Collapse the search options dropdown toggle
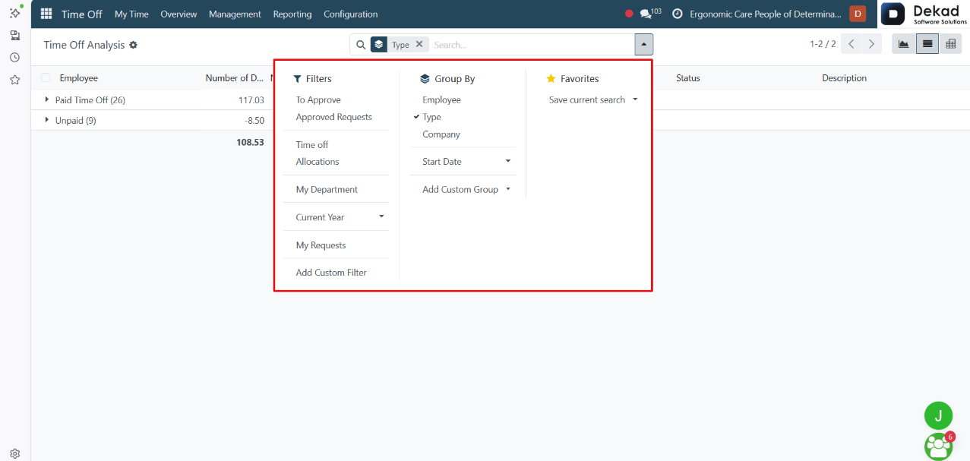Viewport: 970px width, 461px height. (x=643, y=45)
